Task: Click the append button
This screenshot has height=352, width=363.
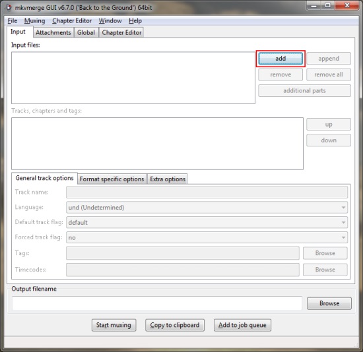Action: coord(329,59)
